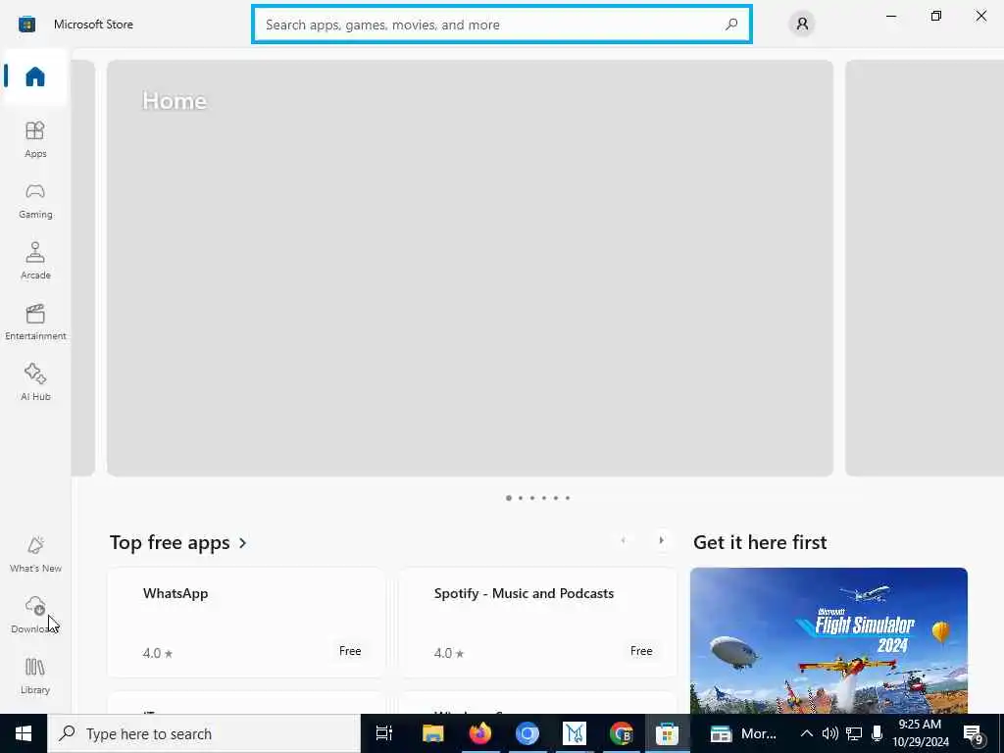Image resolution: width=1004 pixels, height=753 pixels.
Task: Open Task View on the taskbar
Action: (x=384, y=733)
